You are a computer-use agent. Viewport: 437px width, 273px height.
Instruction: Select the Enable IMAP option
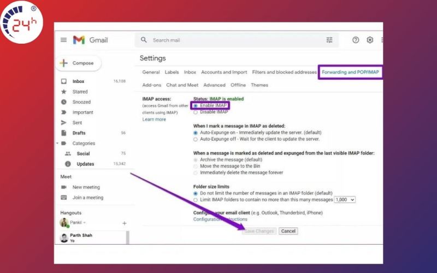tap(196, 105)
